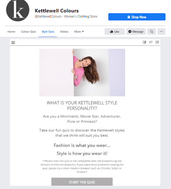Click the thumbs-up Like button
This screenshot has height=189, width=171.
click(x=115, y=31)
